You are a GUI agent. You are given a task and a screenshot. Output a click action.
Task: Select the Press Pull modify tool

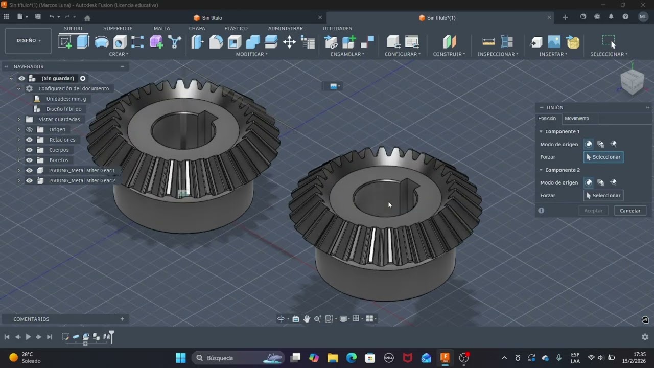(x=197, y=42)
